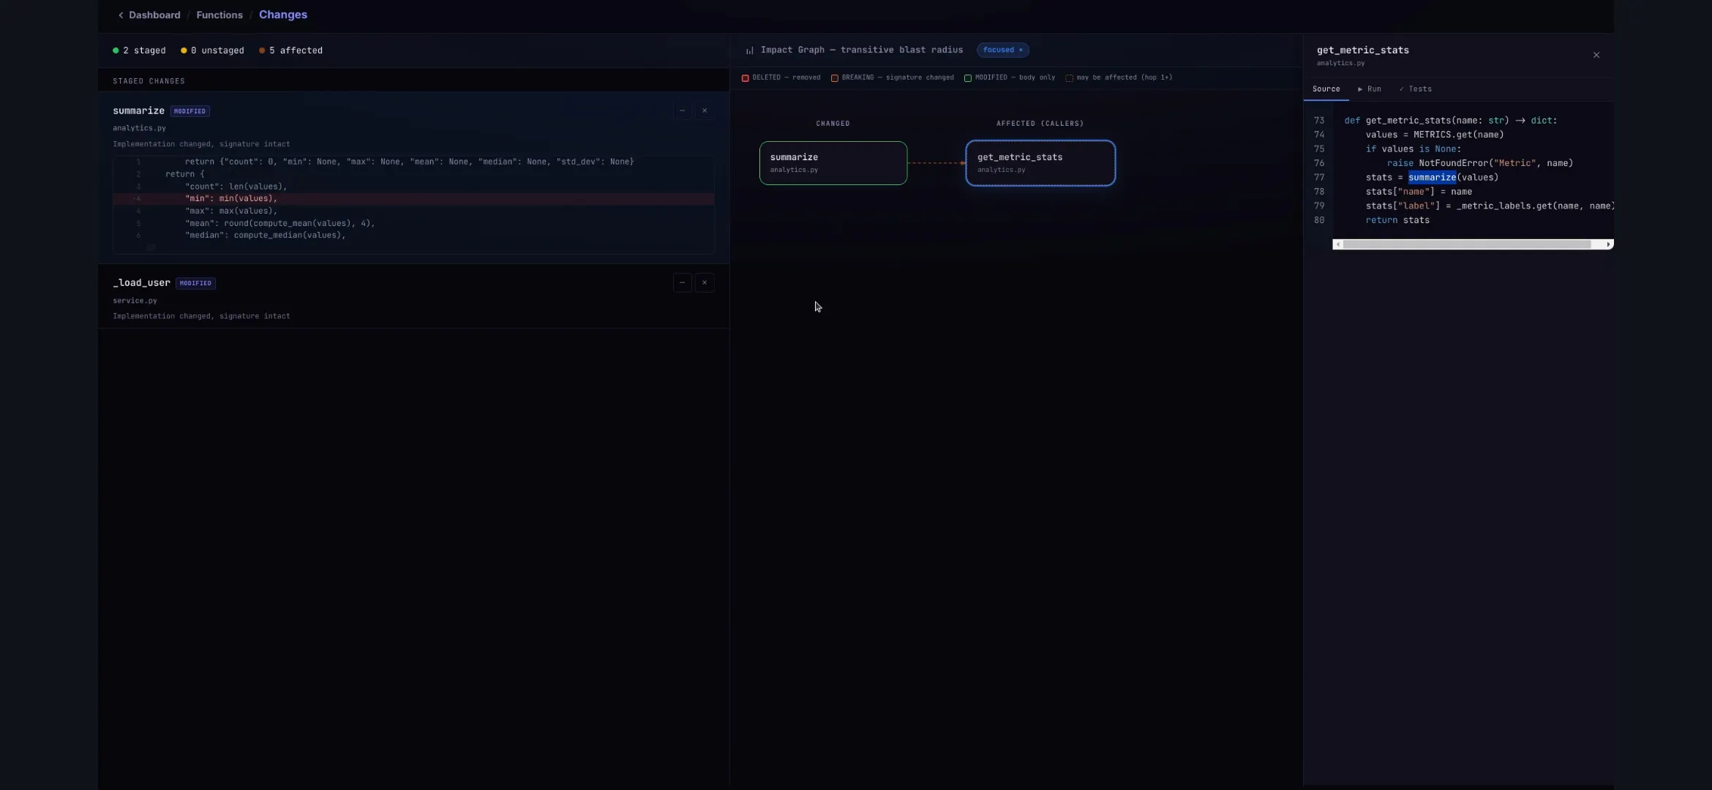Close the get_metric_stats source panel
The image size is (1712, 790).
tap(1596, 56)
